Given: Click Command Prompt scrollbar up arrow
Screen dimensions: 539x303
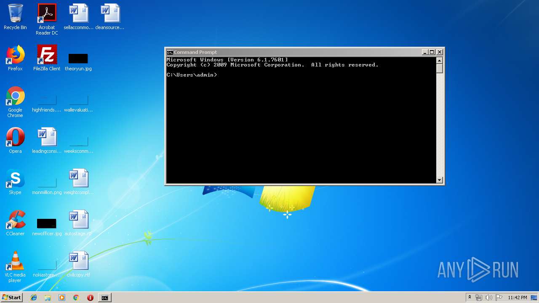Looking at the screenshot, I should pyautogui.click(x=440, y=60).
